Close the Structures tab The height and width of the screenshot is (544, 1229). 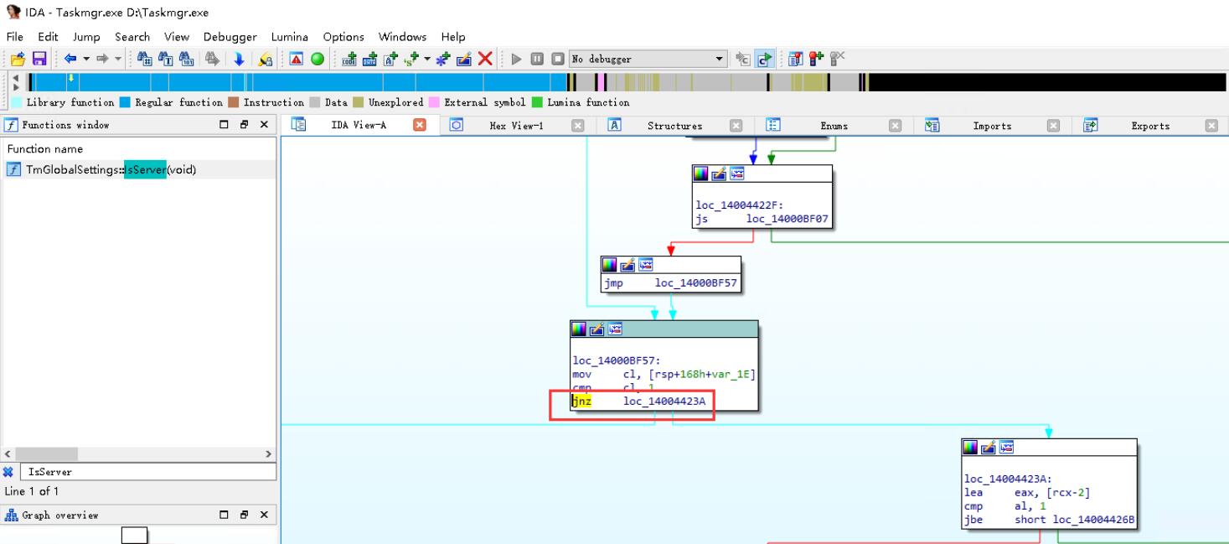736,126
